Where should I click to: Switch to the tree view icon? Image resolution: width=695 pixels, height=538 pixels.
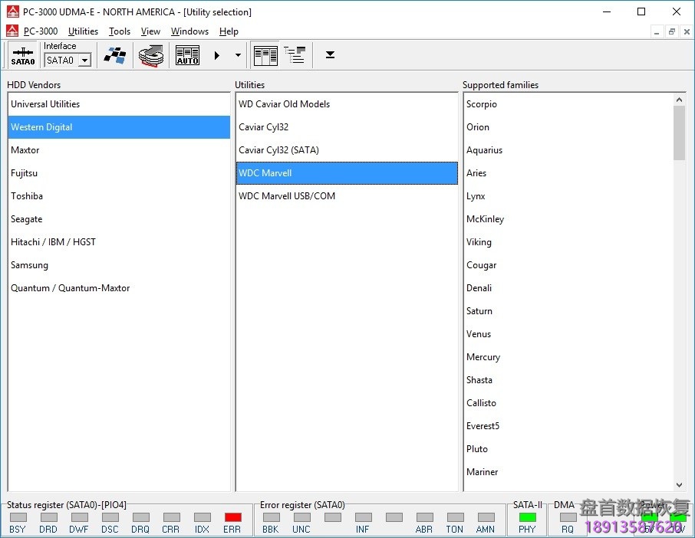click(295, 55)
